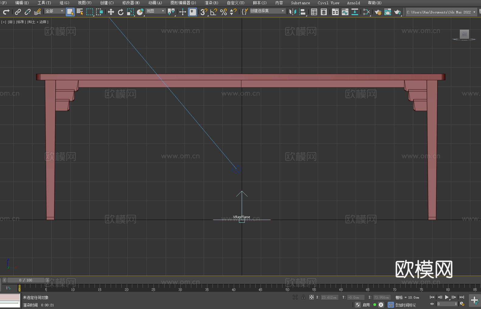Activate the Select Object tool
Image resolution: width=481 pixels, height=309 pixels.
pyautogui.click(x=70, y=12)
